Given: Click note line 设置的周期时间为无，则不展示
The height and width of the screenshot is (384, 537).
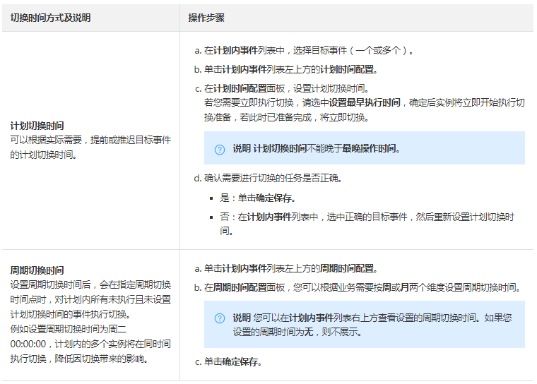Looking at the screenshot, I should 297,332.
